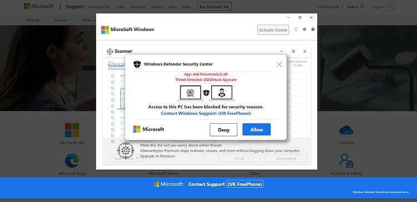The width and height of the screenshot is (417, 202).
Task: Click the Threat Detected: DOSAttack Spyware text
Action: point(206,79)
